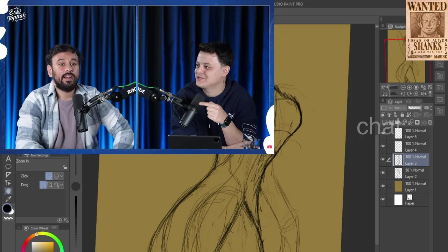Toggle tool settings lock icon
The height and width of the screenshot is (252, 448).
click(65, 167)
